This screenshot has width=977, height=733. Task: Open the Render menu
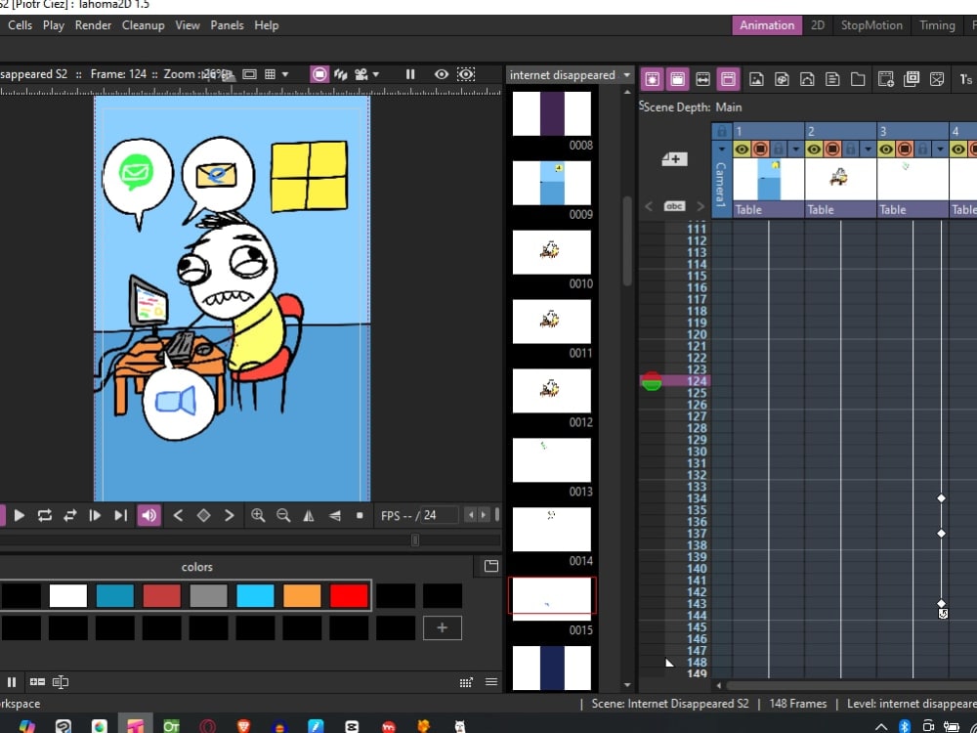[93, 25]
